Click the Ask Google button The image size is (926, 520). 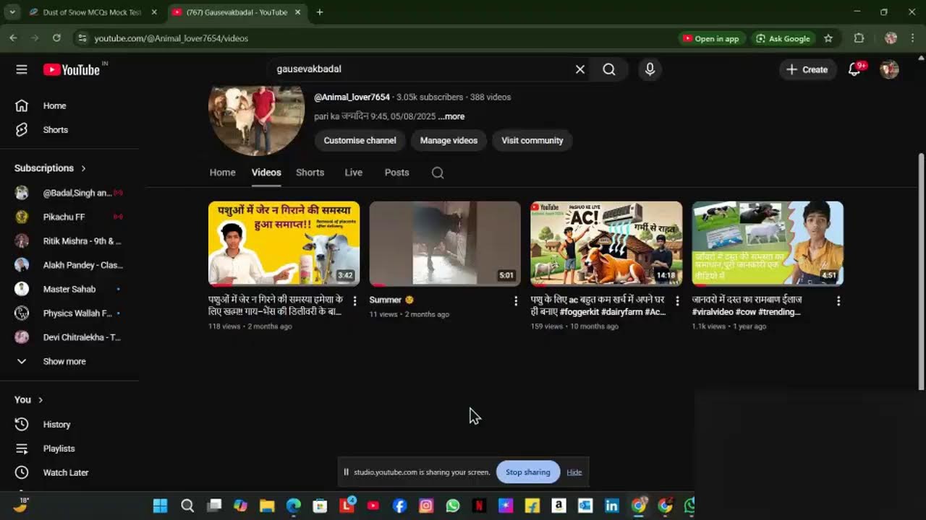[783, 38]
